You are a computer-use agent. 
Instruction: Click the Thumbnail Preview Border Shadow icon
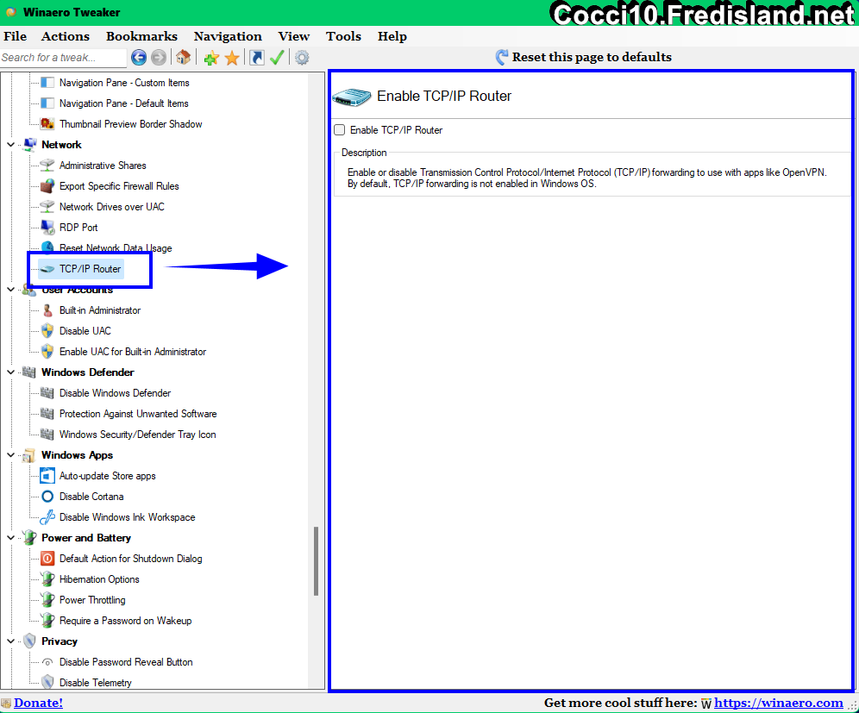point(47,124)
